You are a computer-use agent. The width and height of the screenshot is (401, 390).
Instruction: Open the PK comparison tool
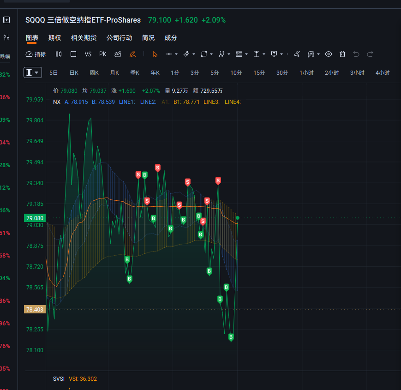[103, 54]
